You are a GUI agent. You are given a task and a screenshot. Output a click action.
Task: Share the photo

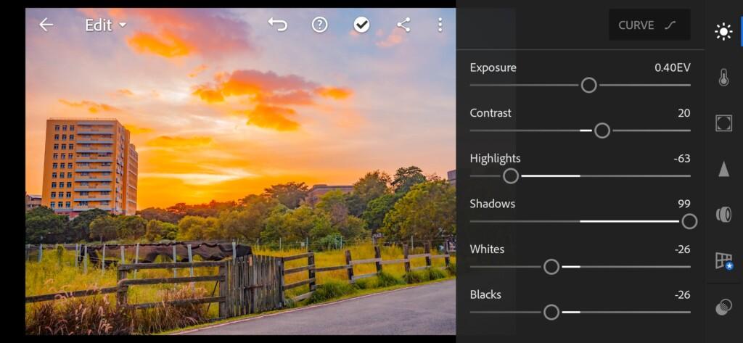403,25
